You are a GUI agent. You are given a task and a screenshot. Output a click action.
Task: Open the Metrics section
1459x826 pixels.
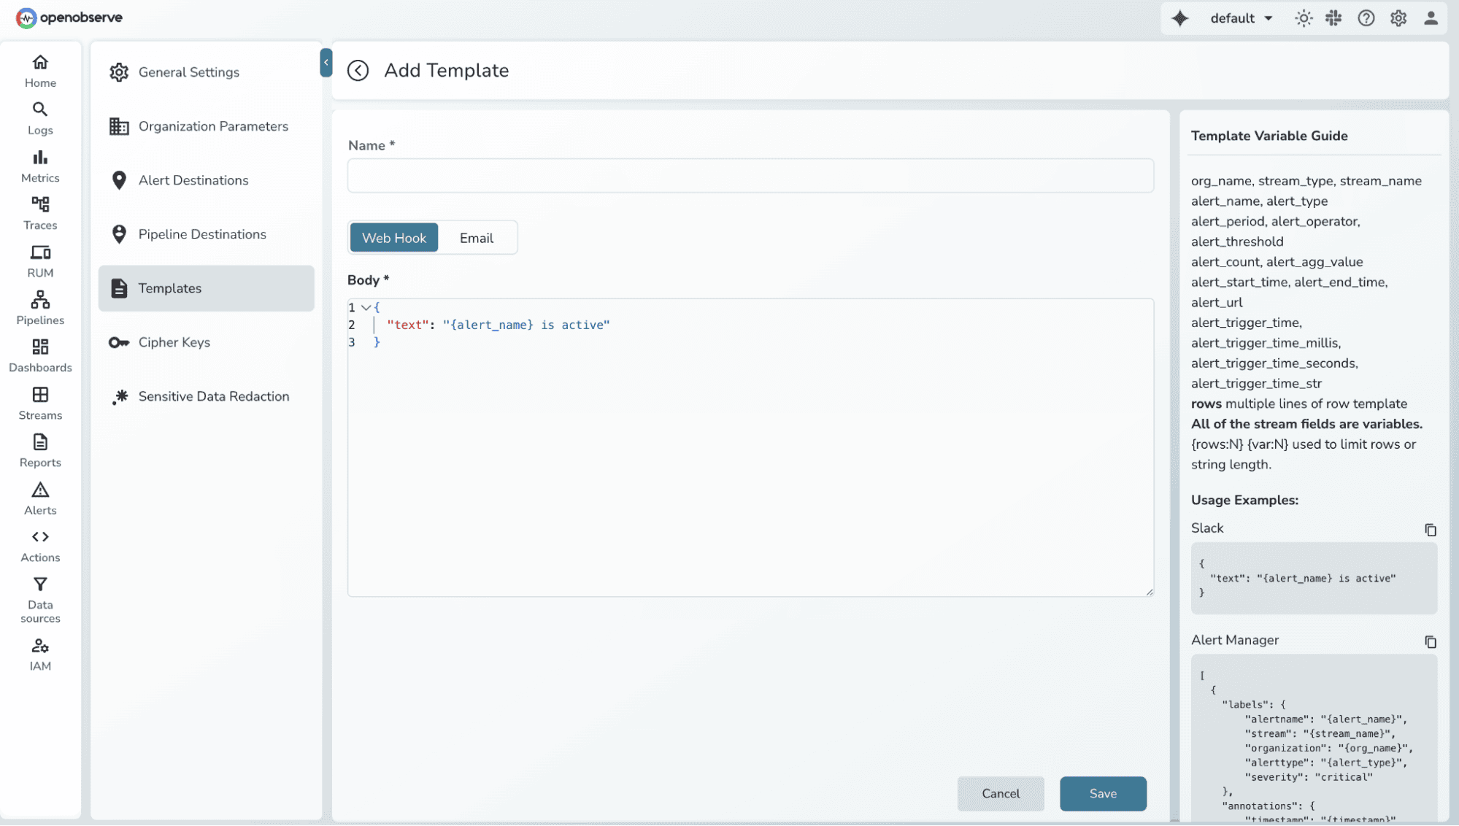(40, 166)
